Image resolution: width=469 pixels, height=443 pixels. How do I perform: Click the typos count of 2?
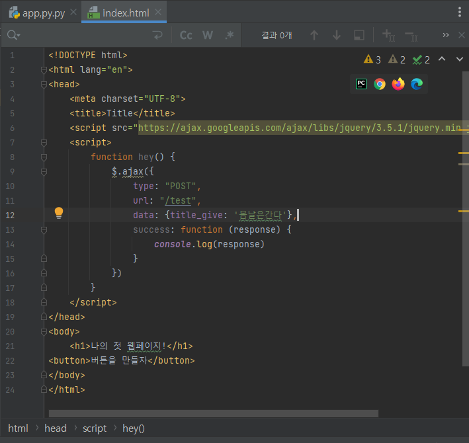pos(421,60)
